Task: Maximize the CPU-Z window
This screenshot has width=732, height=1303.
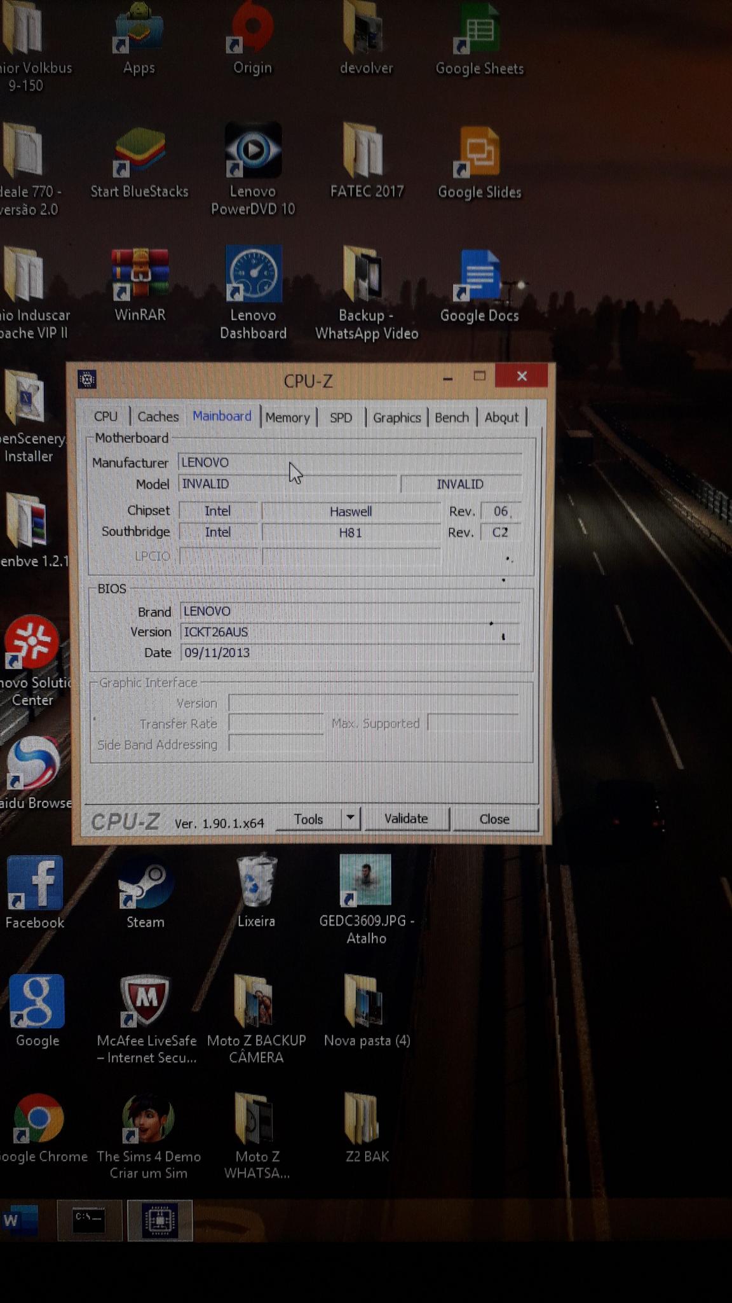Action: click(480, 377)
